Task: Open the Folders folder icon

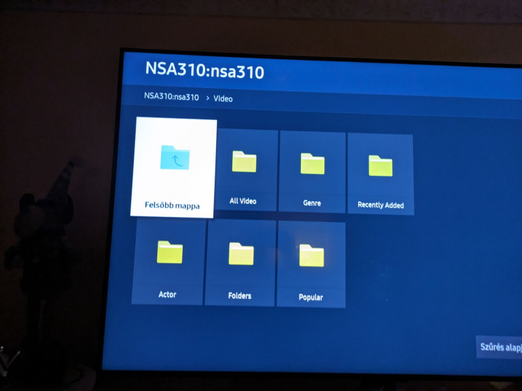Action: (241, 253)
